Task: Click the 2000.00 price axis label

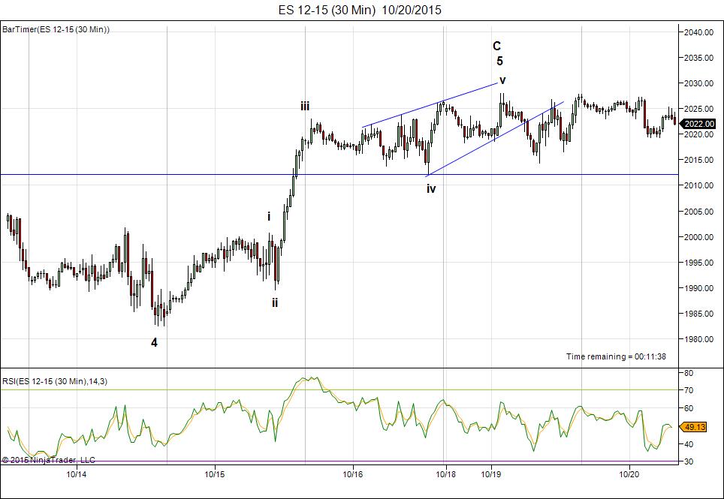Action: tap(700, 237)
